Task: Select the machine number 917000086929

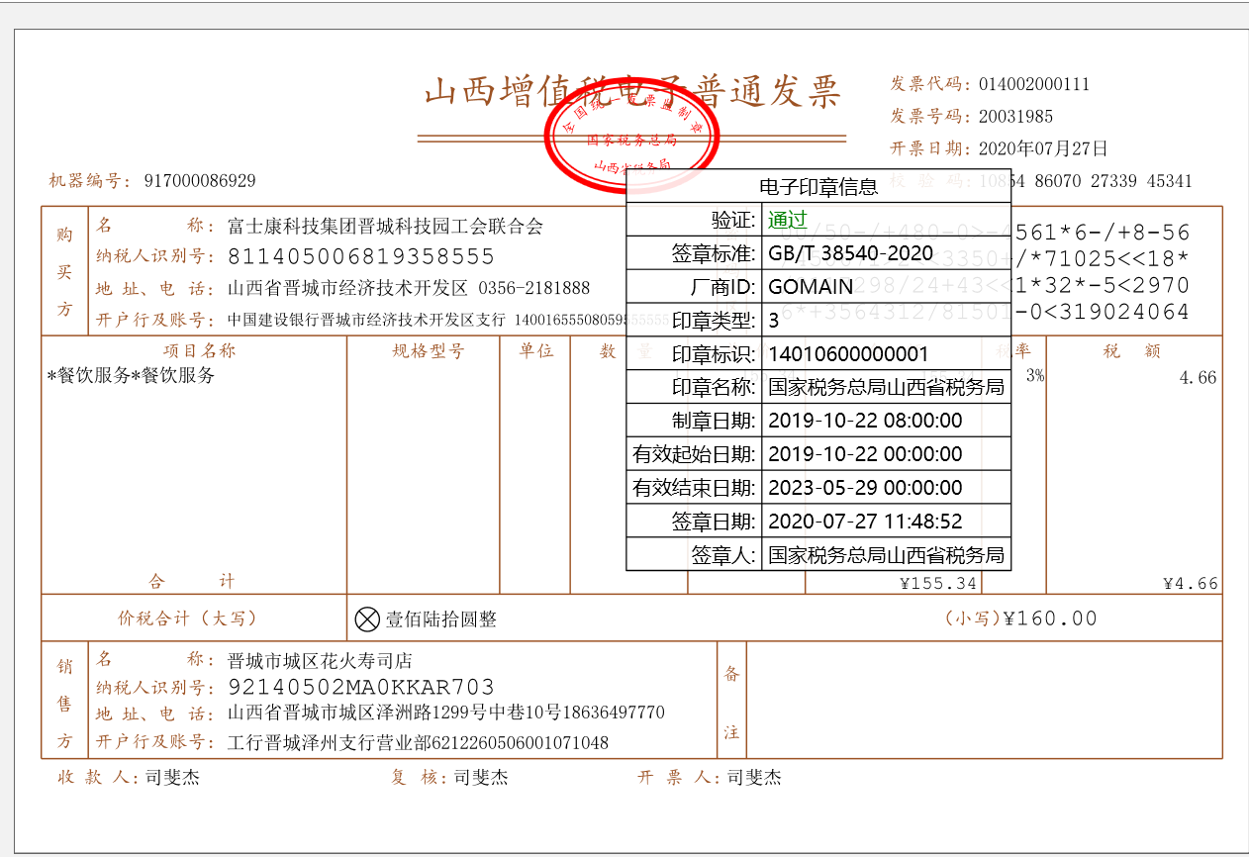Action: 200,181
